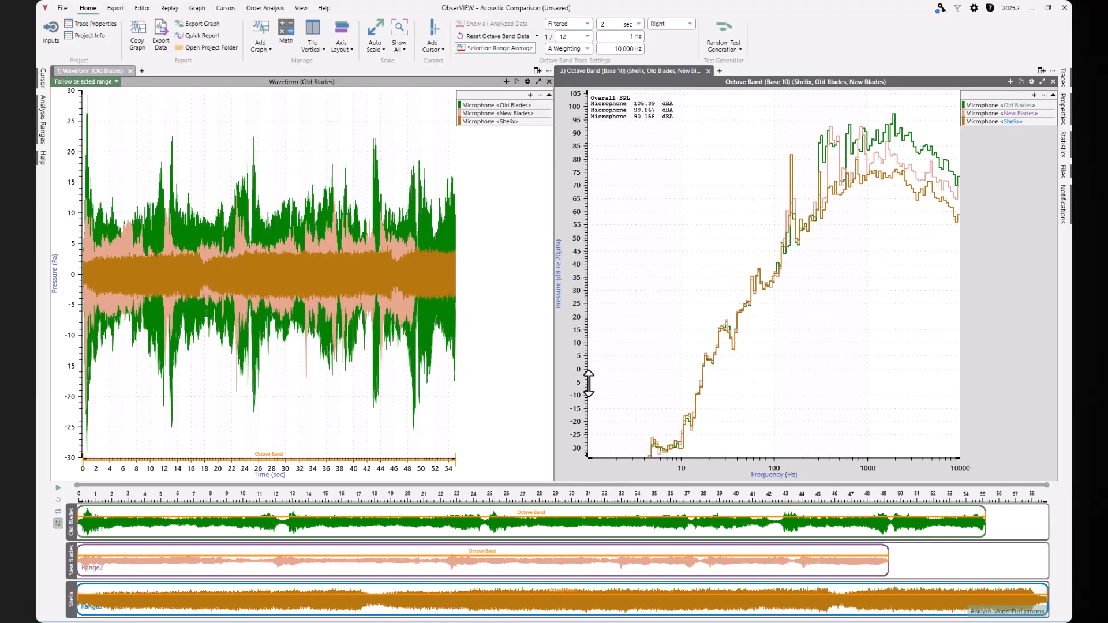Open the Analysis Ranges side panel
This screenshot has width=1108, height=623.
pyautogui.click(x=43, y=119)
